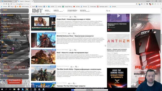Open the YouTube bookmark

click(x=76, y=7)
